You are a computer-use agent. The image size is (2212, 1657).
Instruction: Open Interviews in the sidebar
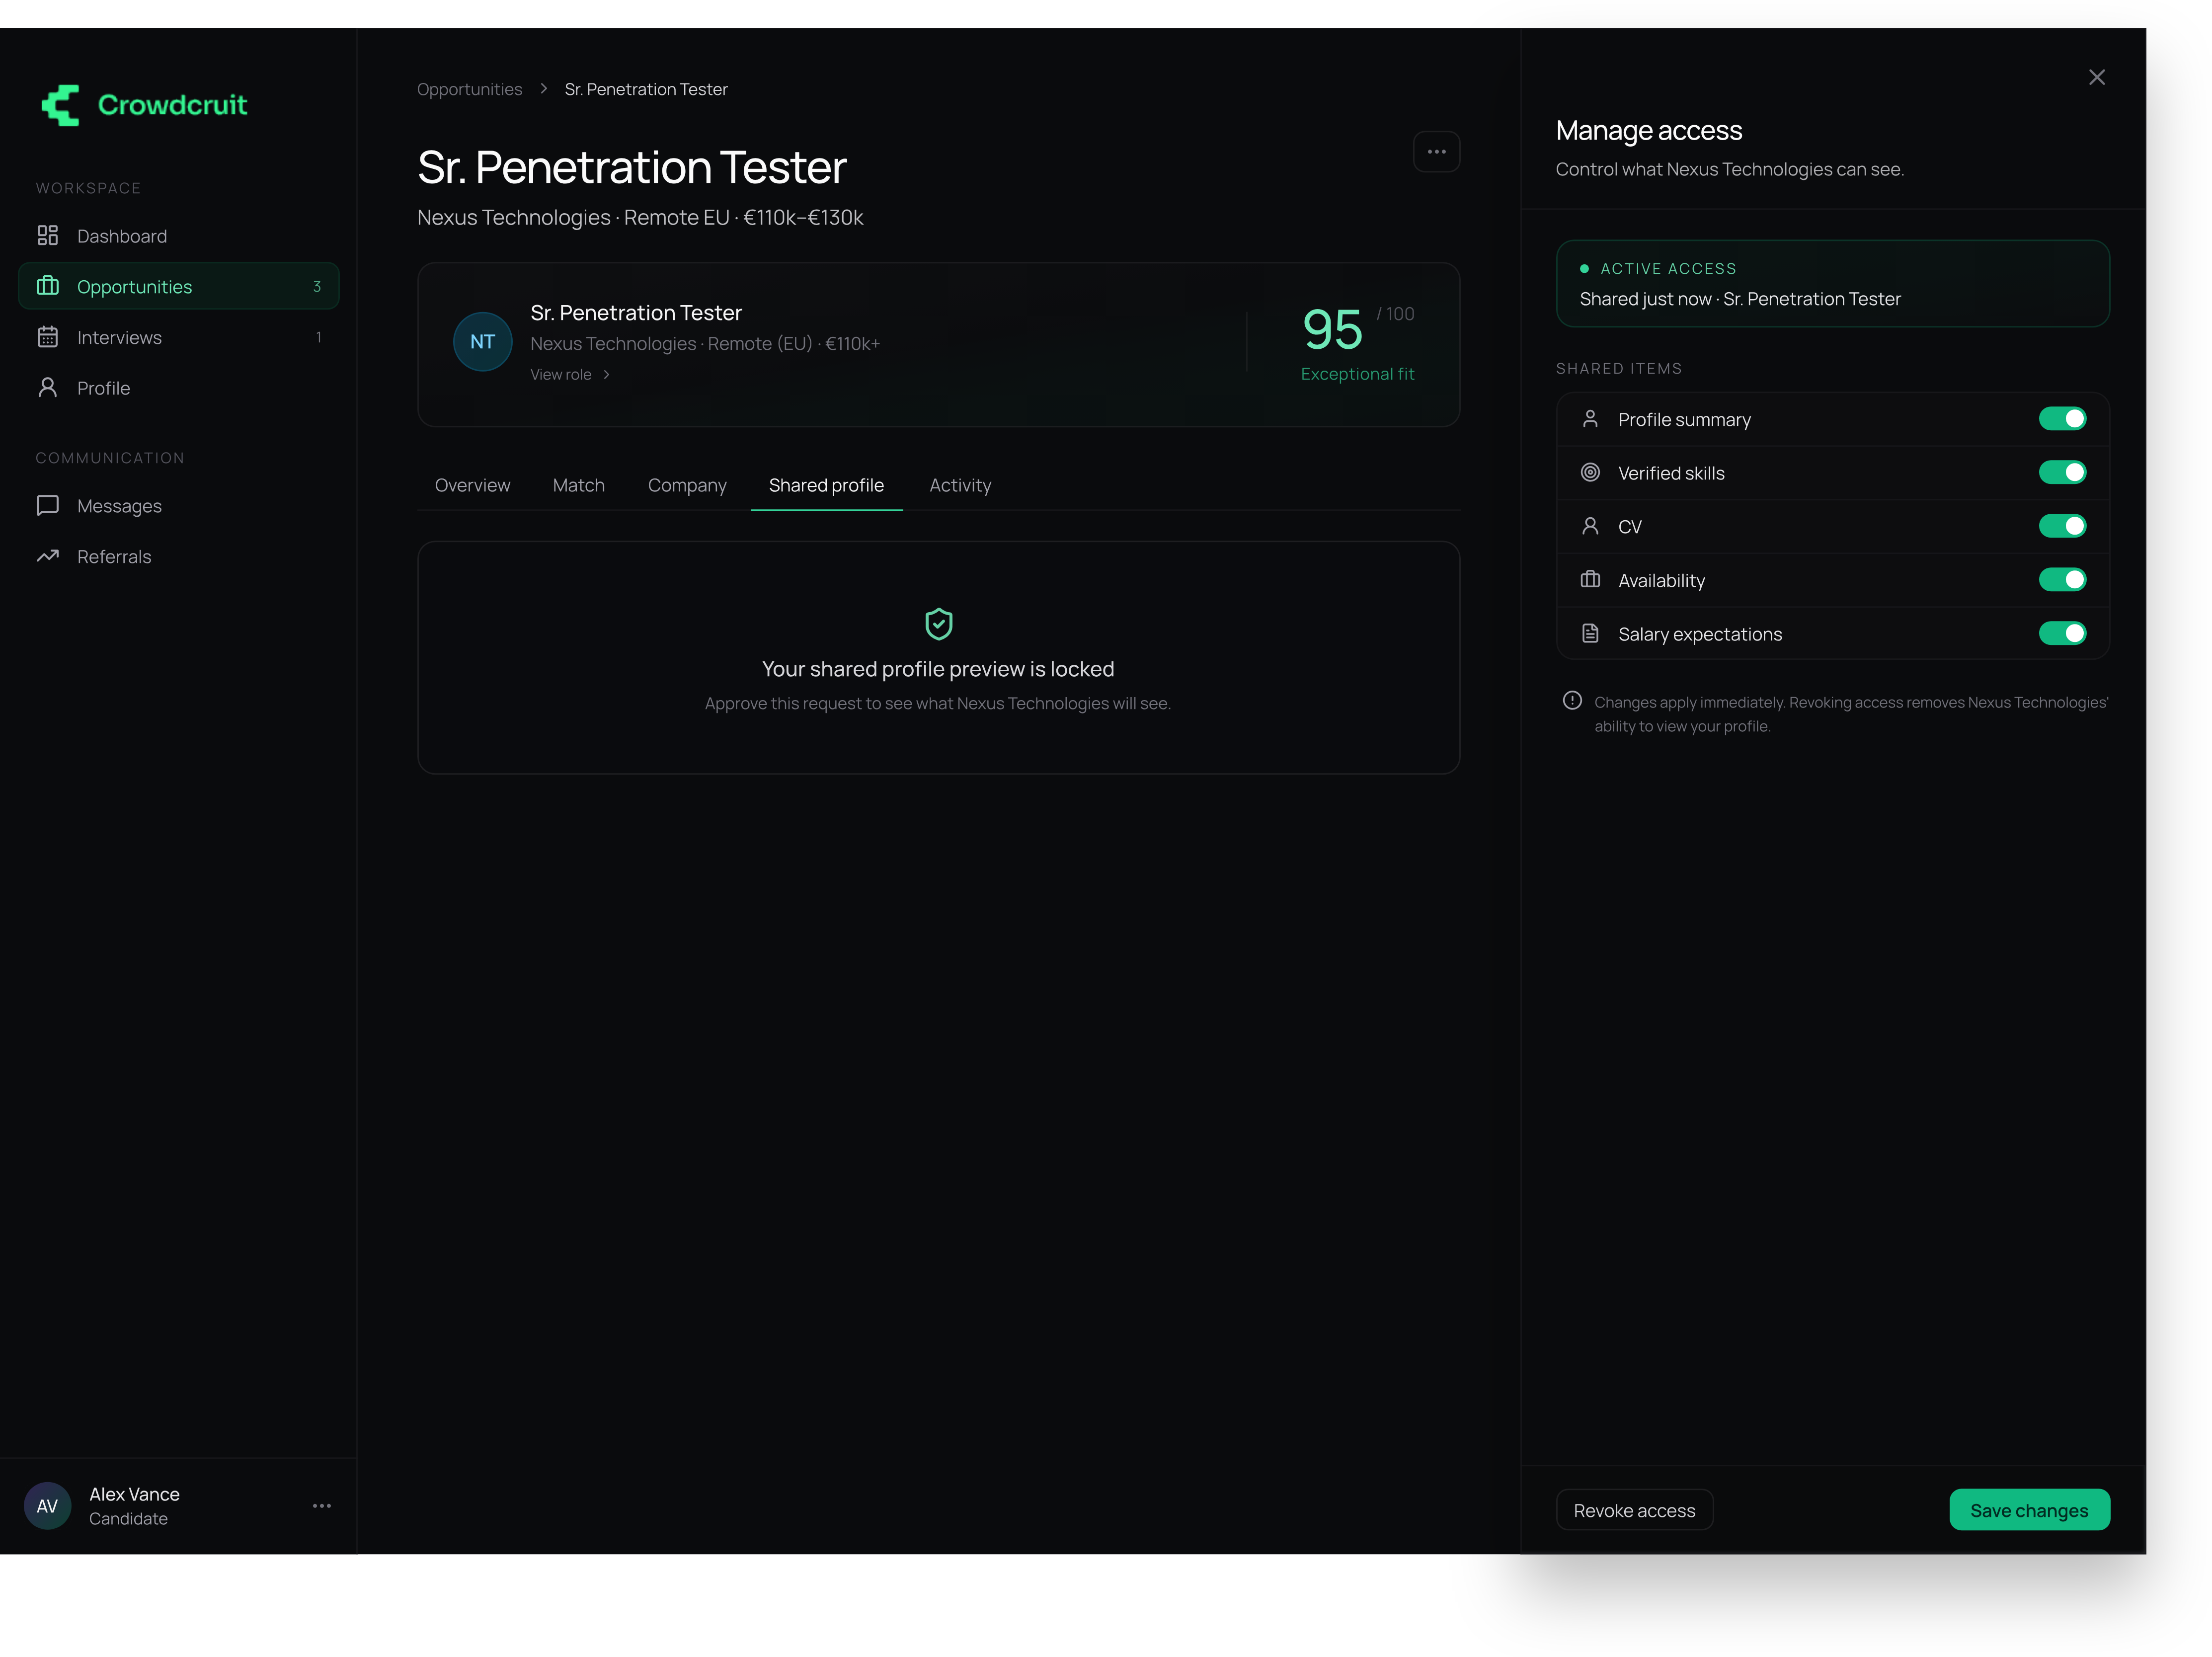click(x=178, y=337)
